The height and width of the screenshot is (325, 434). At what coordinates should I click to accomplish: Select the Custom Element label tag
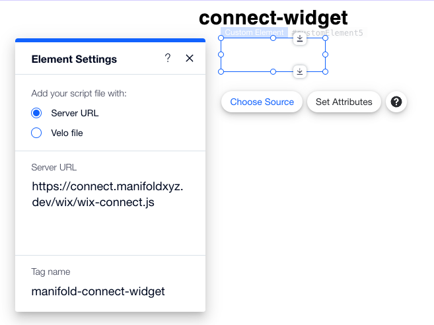(254, 32)
